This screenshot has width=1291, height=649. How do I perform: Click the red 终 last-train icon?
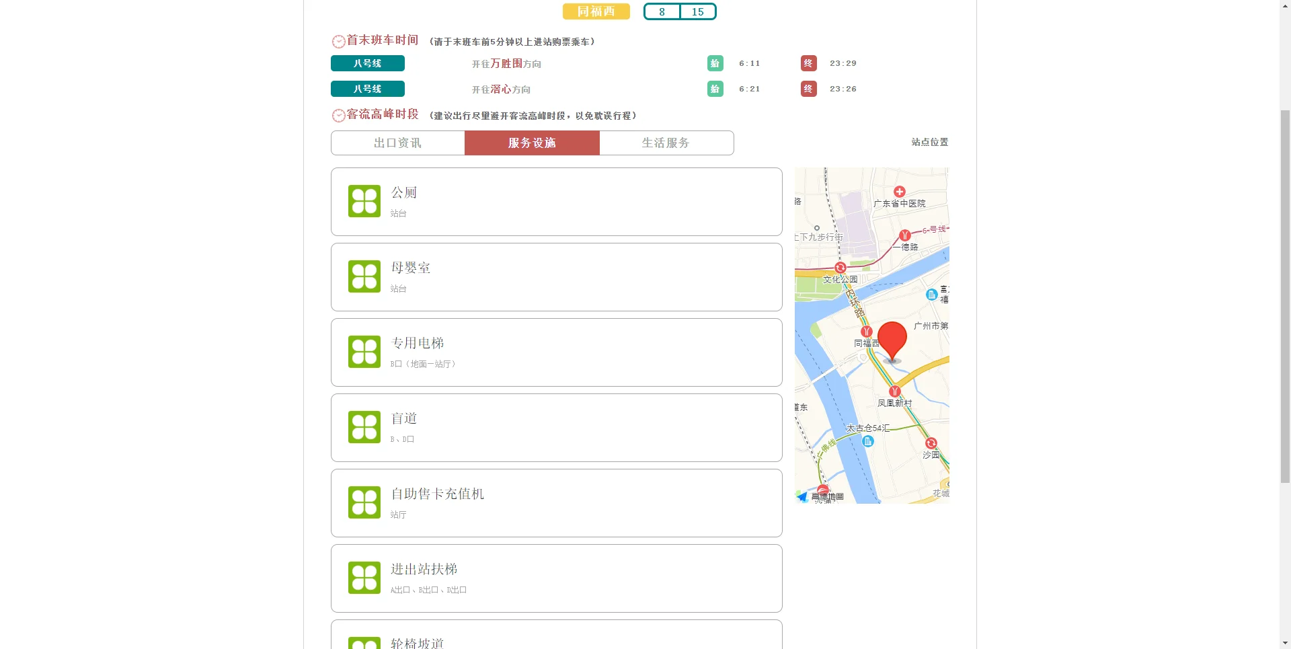point(808,63)
